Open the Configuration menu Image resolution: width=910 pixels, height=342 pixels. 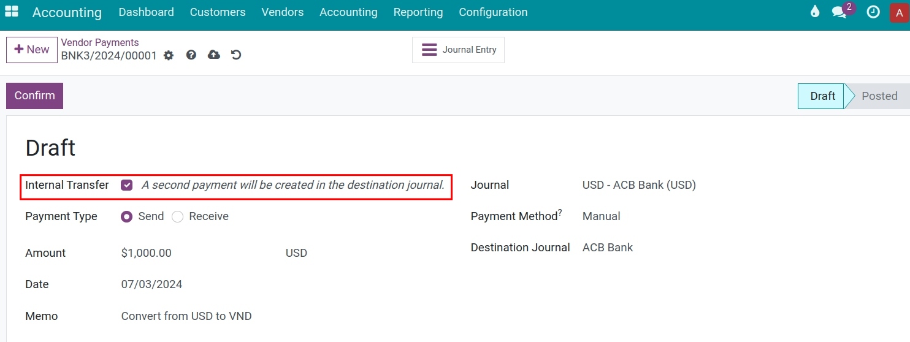click(x=493, y=12)
